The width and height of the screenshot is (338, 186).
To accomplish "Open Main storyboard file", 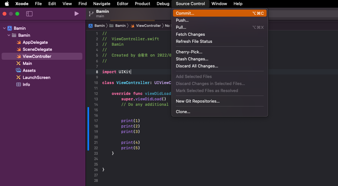I will 42,63.
